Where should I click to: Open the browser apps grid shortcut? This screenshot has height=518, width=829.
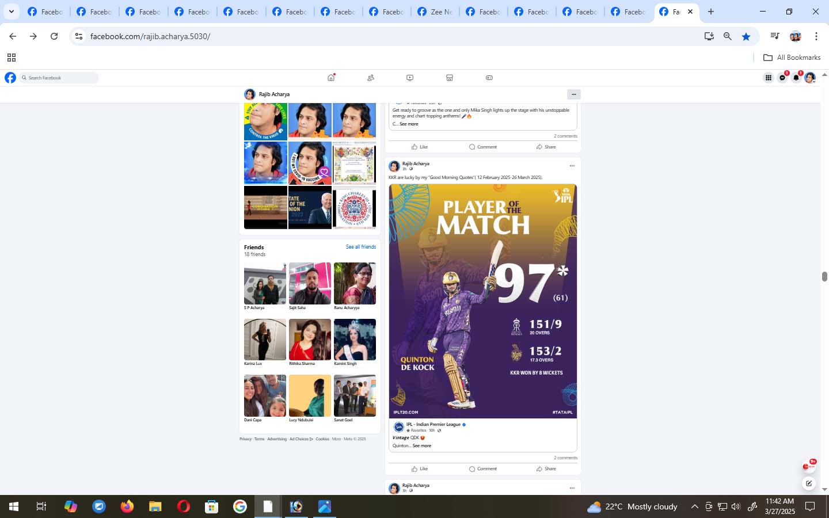11,58
